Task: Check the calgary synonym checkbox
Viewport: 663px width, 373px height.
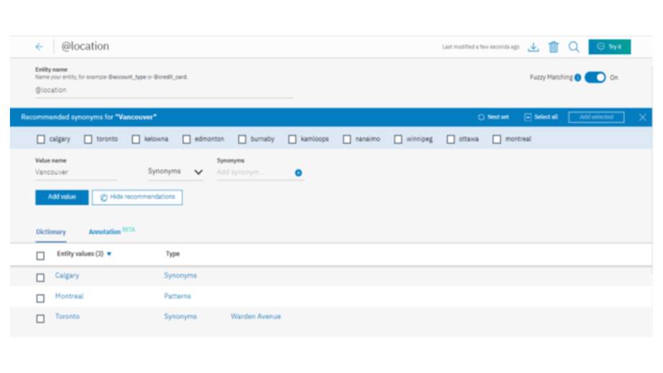Action: (x=41, y=139)
